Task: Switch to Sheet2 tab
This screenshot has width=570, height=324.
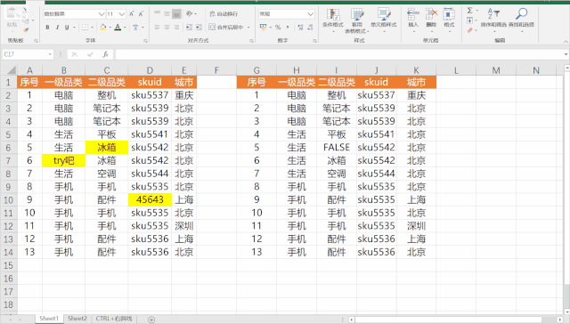Action: click(x=77, y=319)
